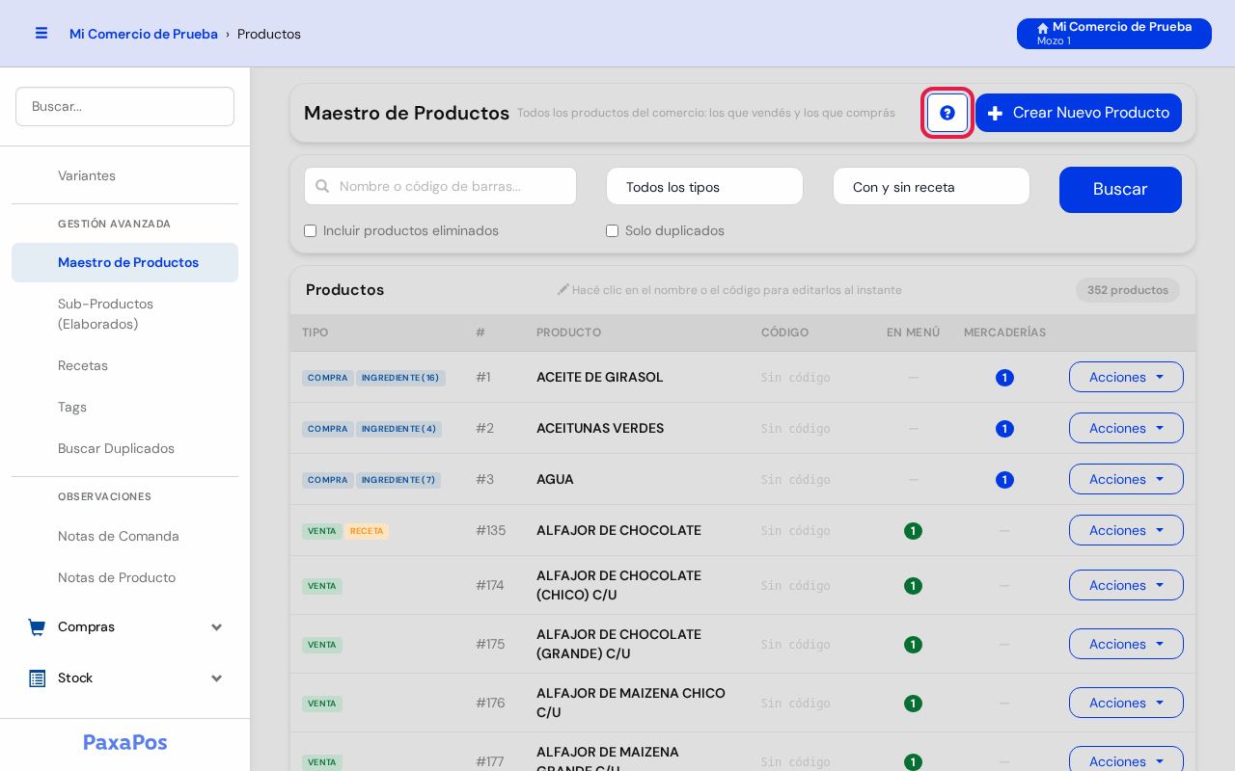Open Sub-Productos (Elaborados) in sidebar
Screen dimensions: 1235x771
pyautogui.click(x=124, y=314)
